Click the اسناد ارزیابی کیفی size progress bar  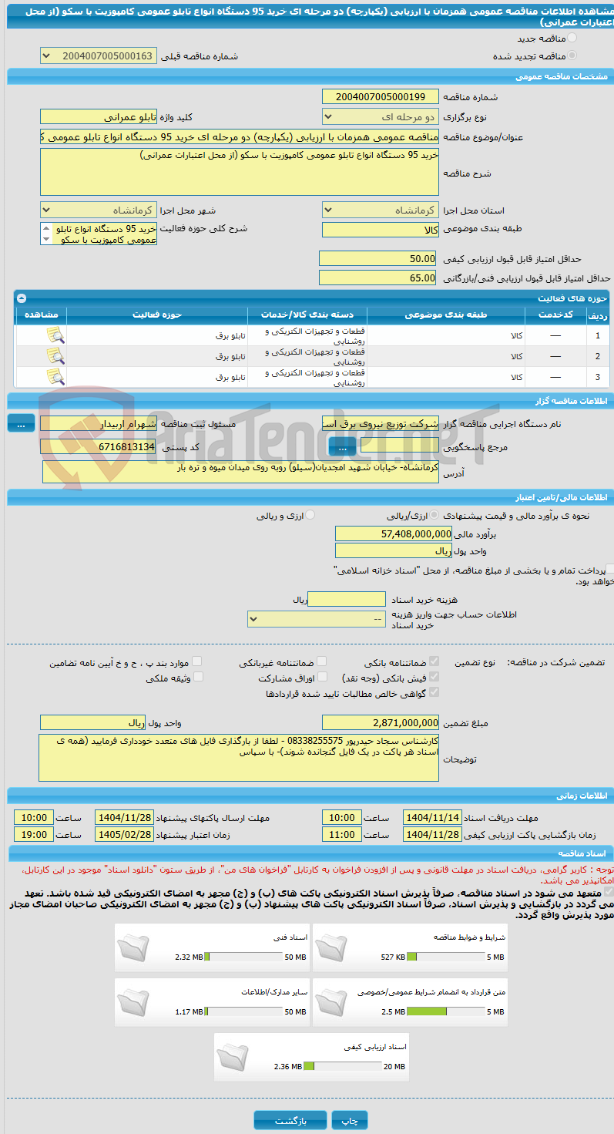[342, 1066]
